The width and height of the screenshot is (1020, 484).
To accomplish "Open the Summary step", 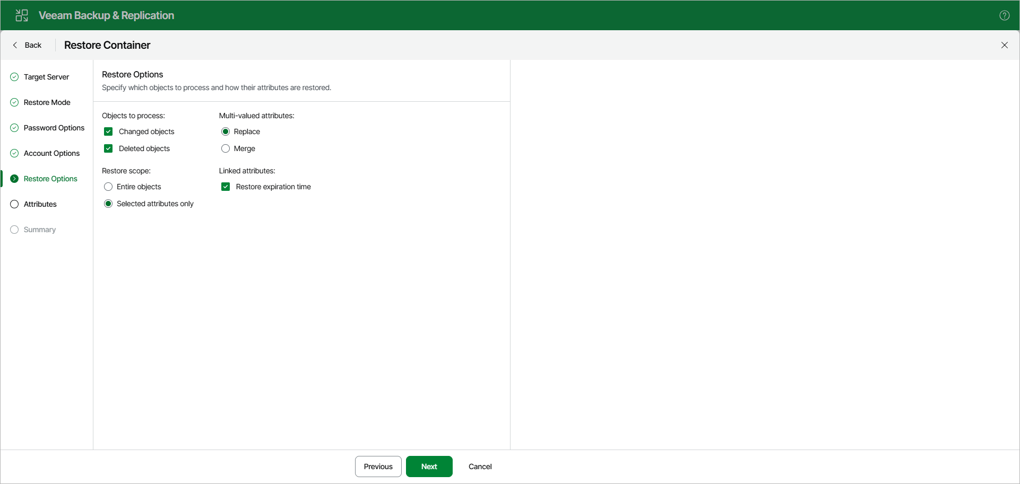I will pyautogui.click(x=39, y=230).
